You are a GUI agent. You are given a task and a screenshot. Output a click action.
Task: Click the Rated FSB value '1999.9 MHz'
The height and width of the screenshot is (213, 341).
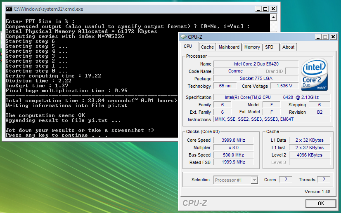click(233, 162)
